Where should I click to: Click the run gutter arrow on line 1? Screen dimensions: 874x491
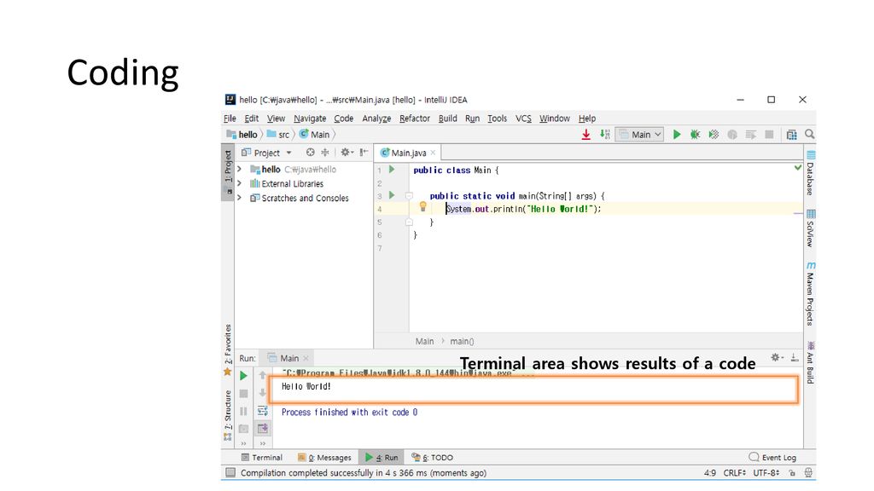392,170
